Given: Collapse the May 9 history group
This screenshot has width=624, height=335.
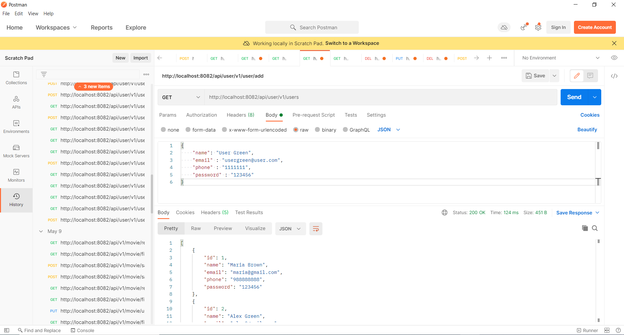Looking at the screenshot, I should pyautogui.click(x=41, y=231).
